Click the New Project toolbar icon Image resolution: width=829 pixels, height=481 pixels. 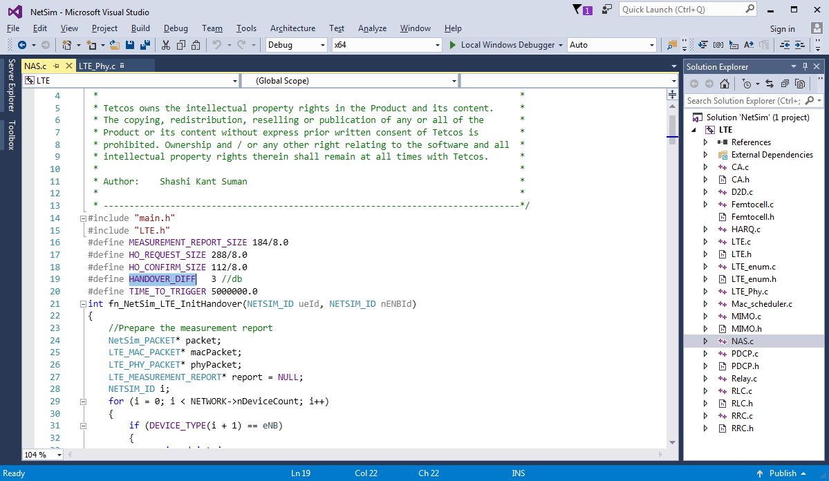(x=66, y=45)
